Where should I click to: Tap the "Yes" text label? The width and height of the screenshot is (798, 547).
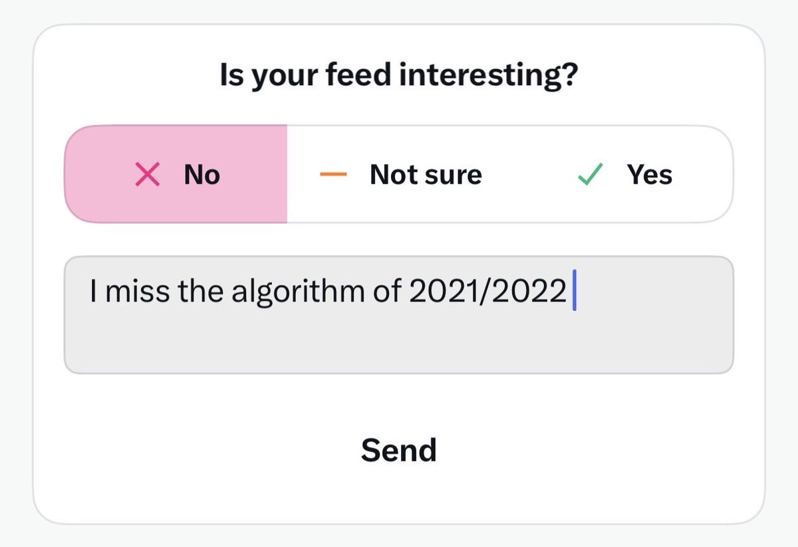649,175
